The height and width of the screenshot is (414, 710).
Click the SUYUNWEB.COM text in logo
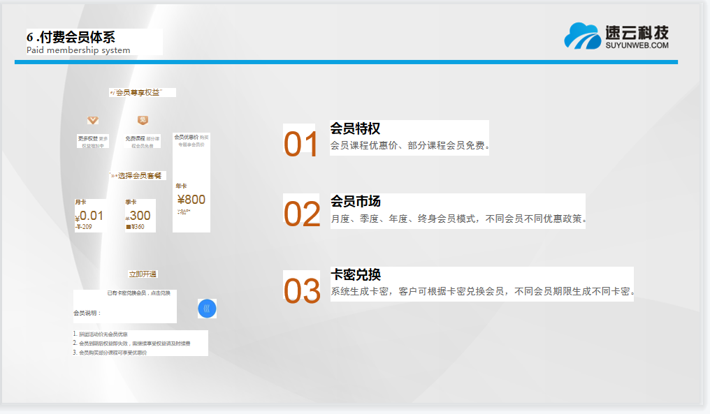637,45
